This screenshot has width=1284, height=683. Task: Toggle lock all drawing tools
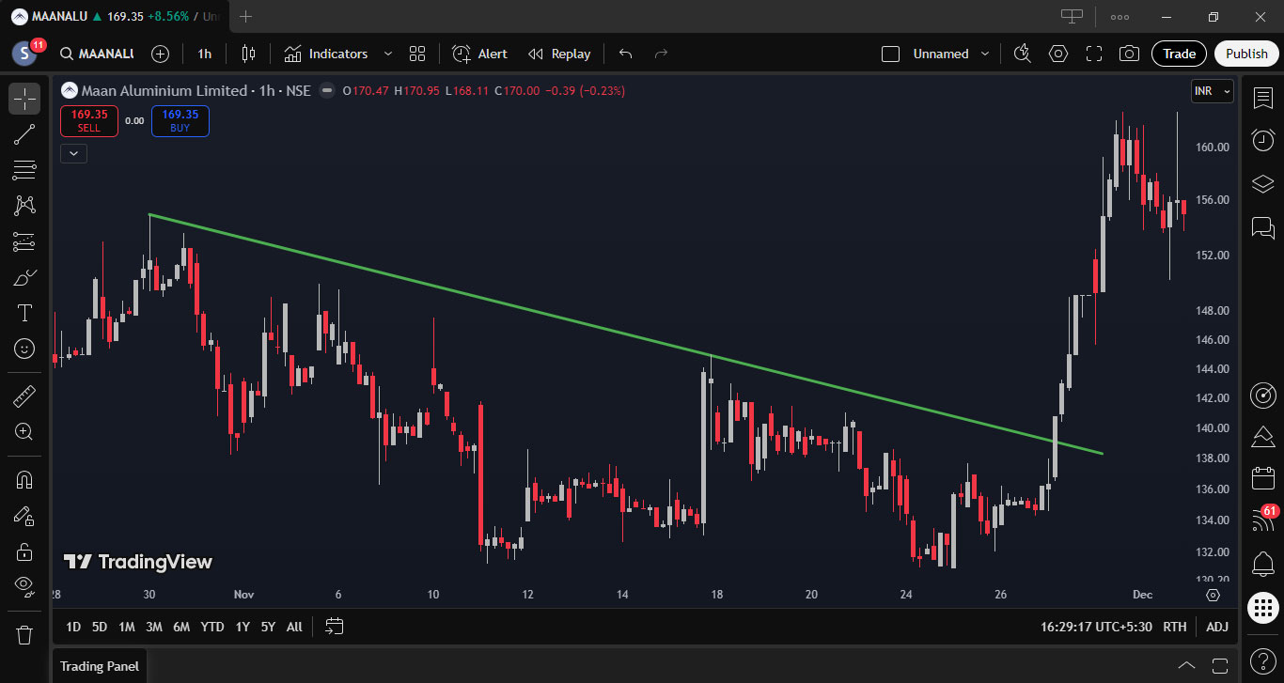[x=24, y=551]
